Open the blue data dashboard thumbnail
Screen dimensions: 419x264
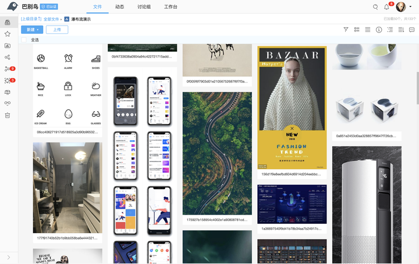pos(292,204)
